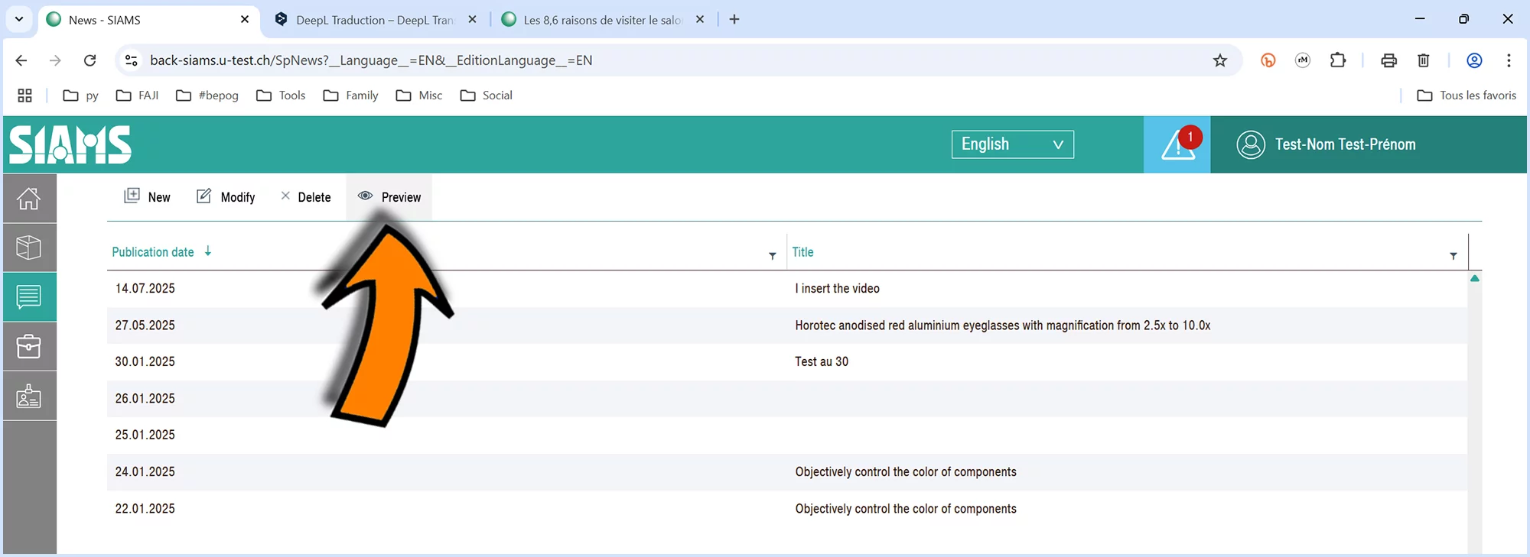Preview the selected news item
1530x557 pixels.
pyautogui.click(x=389, y=197)
